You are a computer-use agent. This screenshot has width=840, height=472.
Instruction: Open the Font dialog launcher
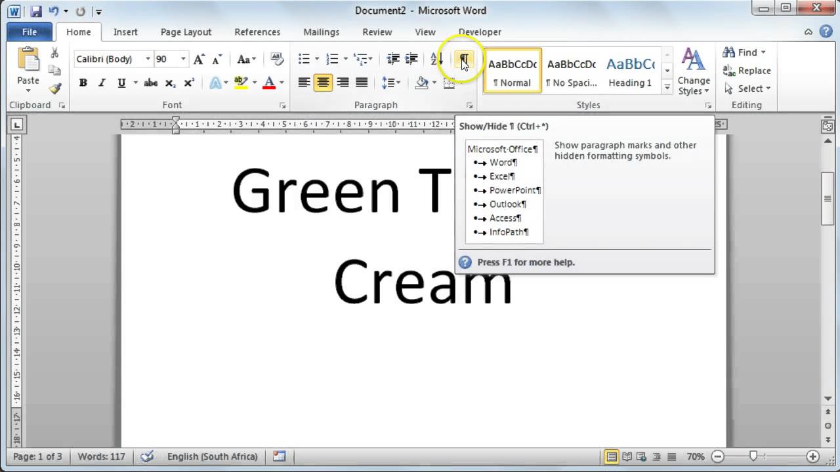click(x=283, y=106)
